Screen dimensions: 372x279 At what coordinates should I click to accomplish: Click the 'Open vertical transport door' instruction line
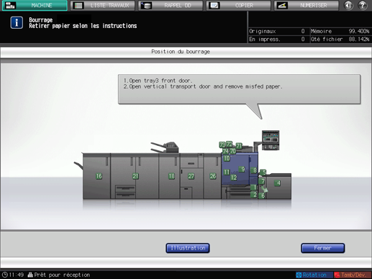[x=203, y=86]
